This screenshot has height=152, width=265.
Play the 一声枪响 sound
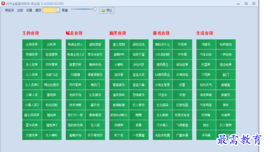pyautogui.click(x=226, y=54)
